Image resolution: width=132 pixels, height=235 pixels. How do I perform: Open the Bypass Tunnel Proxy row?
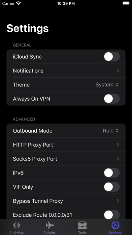coord(66,201)
